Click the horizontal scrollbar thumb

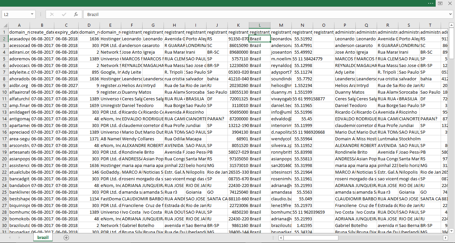(311, 238)
